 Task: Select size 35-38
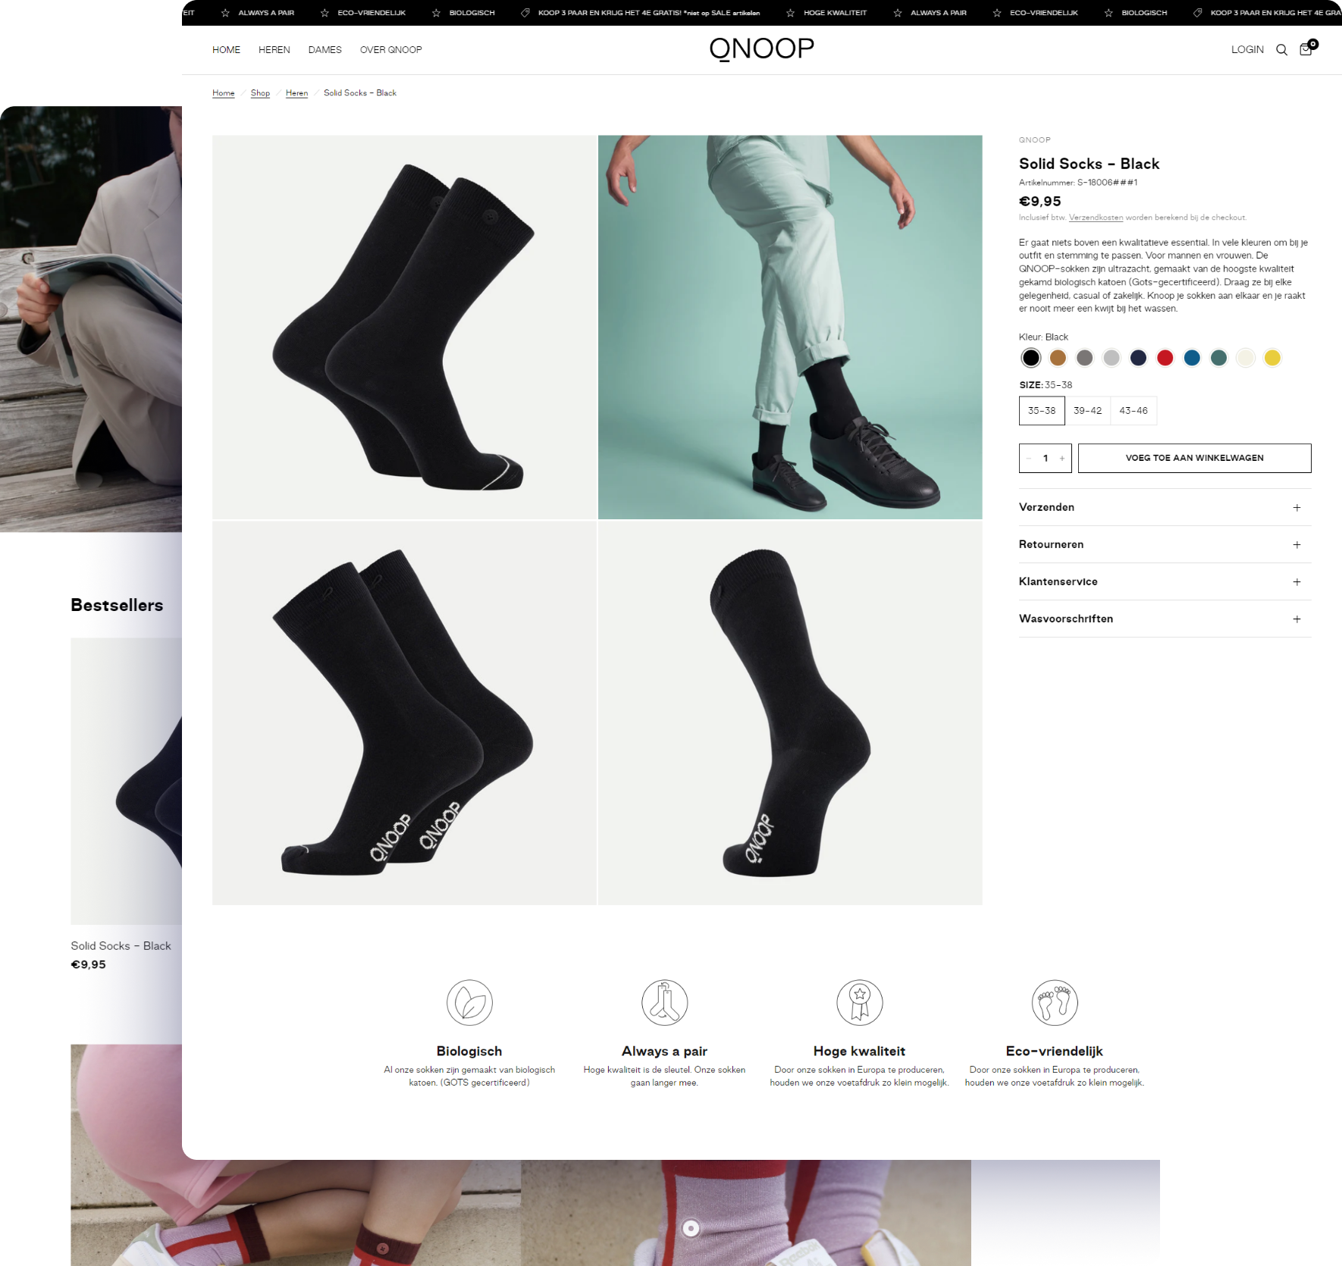coord(1042,411)
